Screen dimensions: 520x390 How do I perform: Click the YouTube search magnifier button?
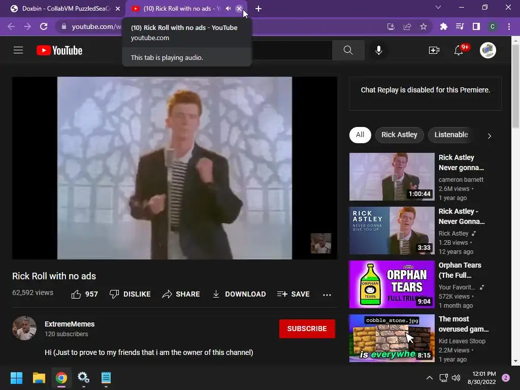[348, 50]
